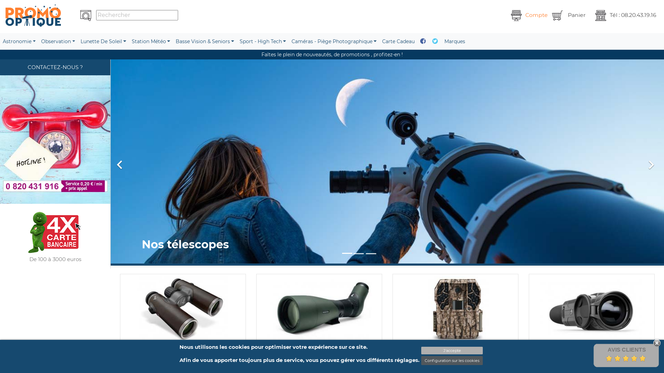Open the Facebook page icon
This screenshot has width=664, height=373.
[423, 41]
